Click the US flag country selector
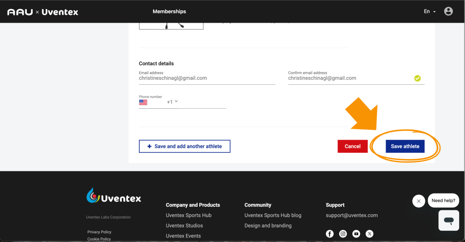This screenshot has height=242, width=465. click(143, 102)
